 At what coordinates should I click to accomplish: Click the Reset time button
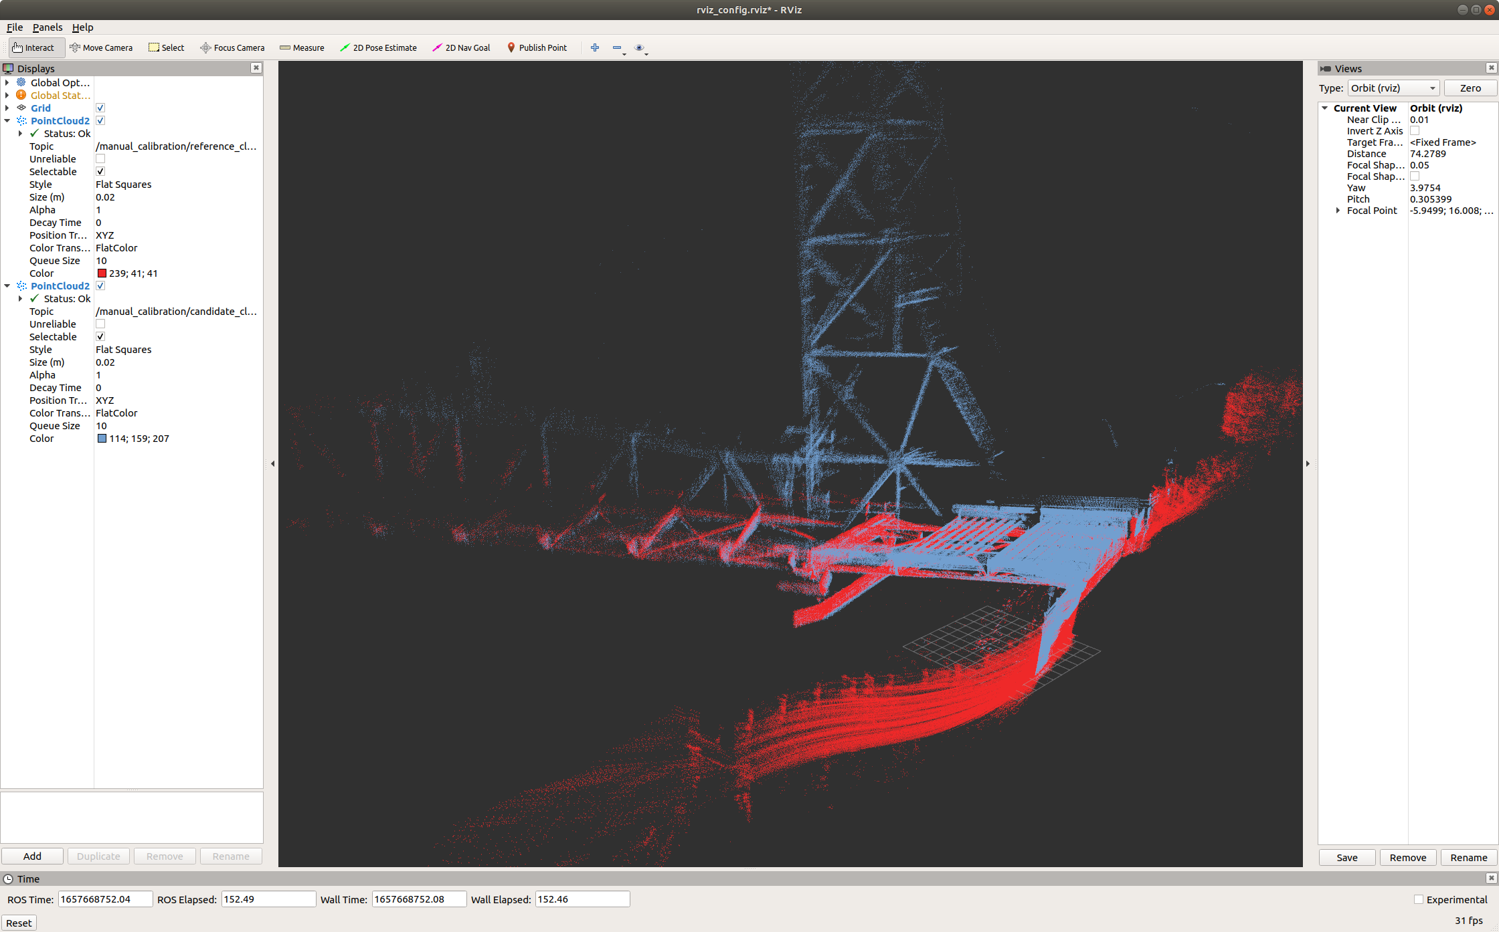pos(18,921)
